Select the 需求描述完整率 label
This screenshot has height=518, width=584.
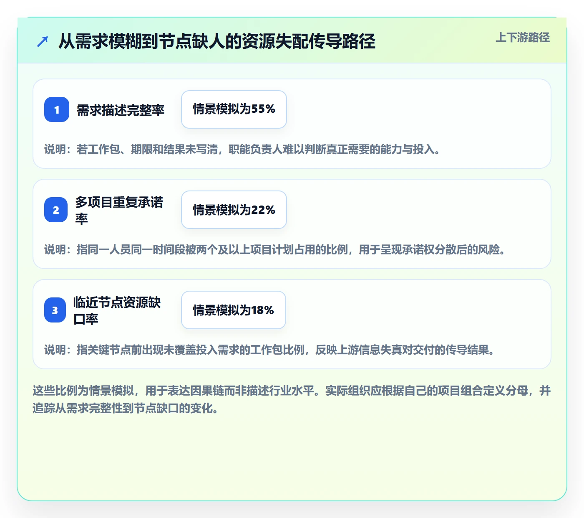(x=121, y=110)
